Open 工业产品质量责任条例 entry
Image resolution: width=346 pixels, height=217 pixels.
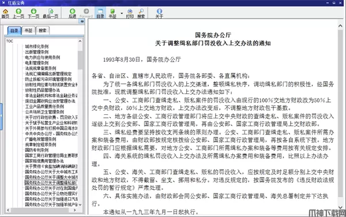click(x=44, y=106)
